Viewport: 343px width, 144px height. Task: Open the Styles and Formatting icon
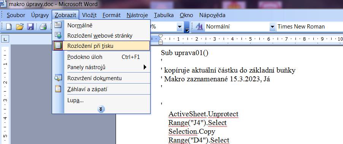[x=199, y=27]
